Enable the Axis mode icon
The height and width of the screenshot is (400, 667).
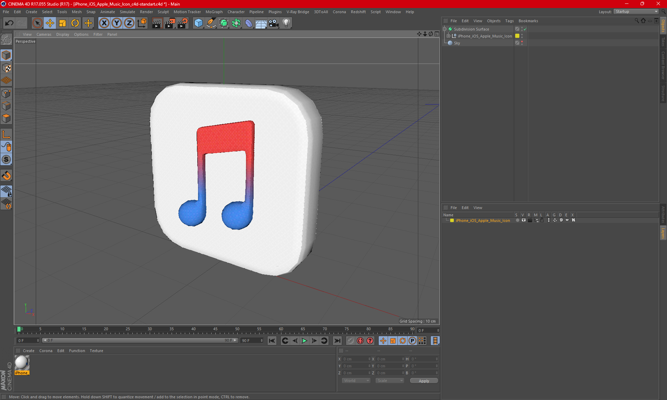click(6, 134)
